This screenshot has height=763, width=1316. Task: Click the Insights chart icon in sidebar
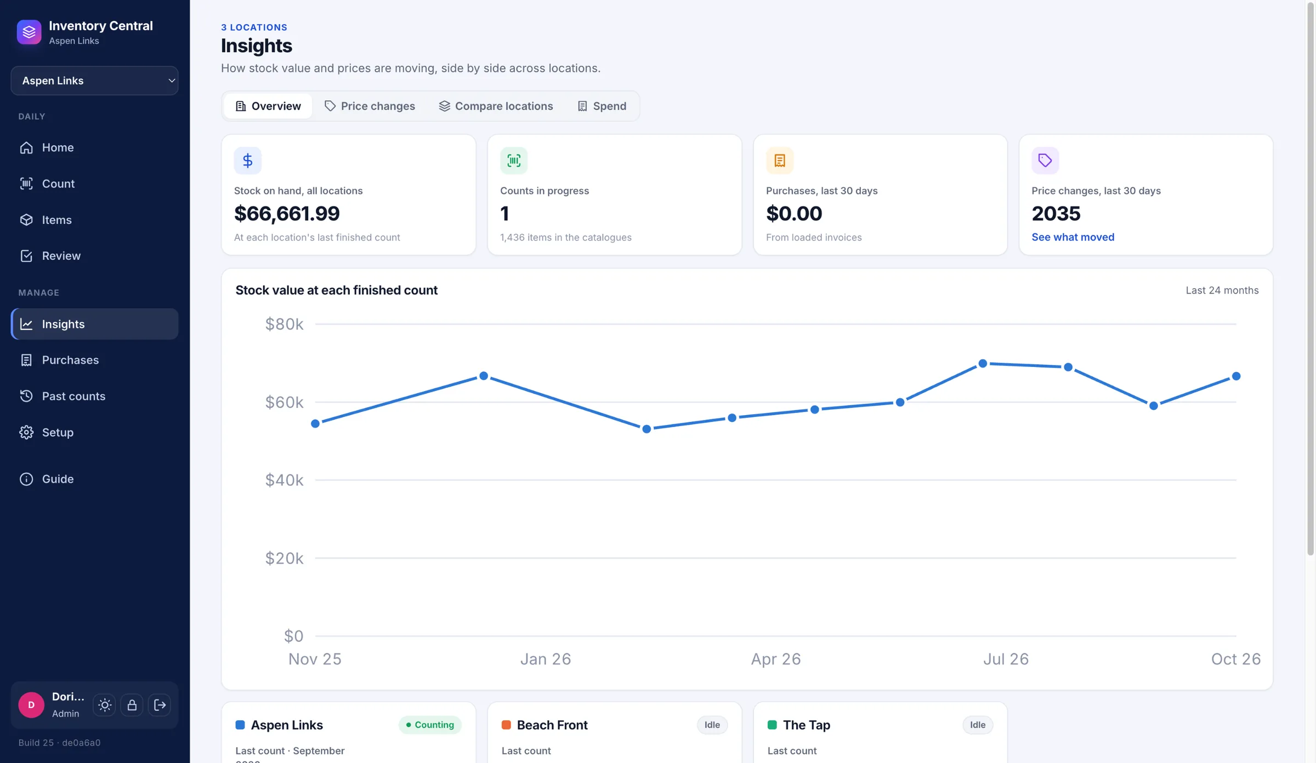(x=26, y=324)
